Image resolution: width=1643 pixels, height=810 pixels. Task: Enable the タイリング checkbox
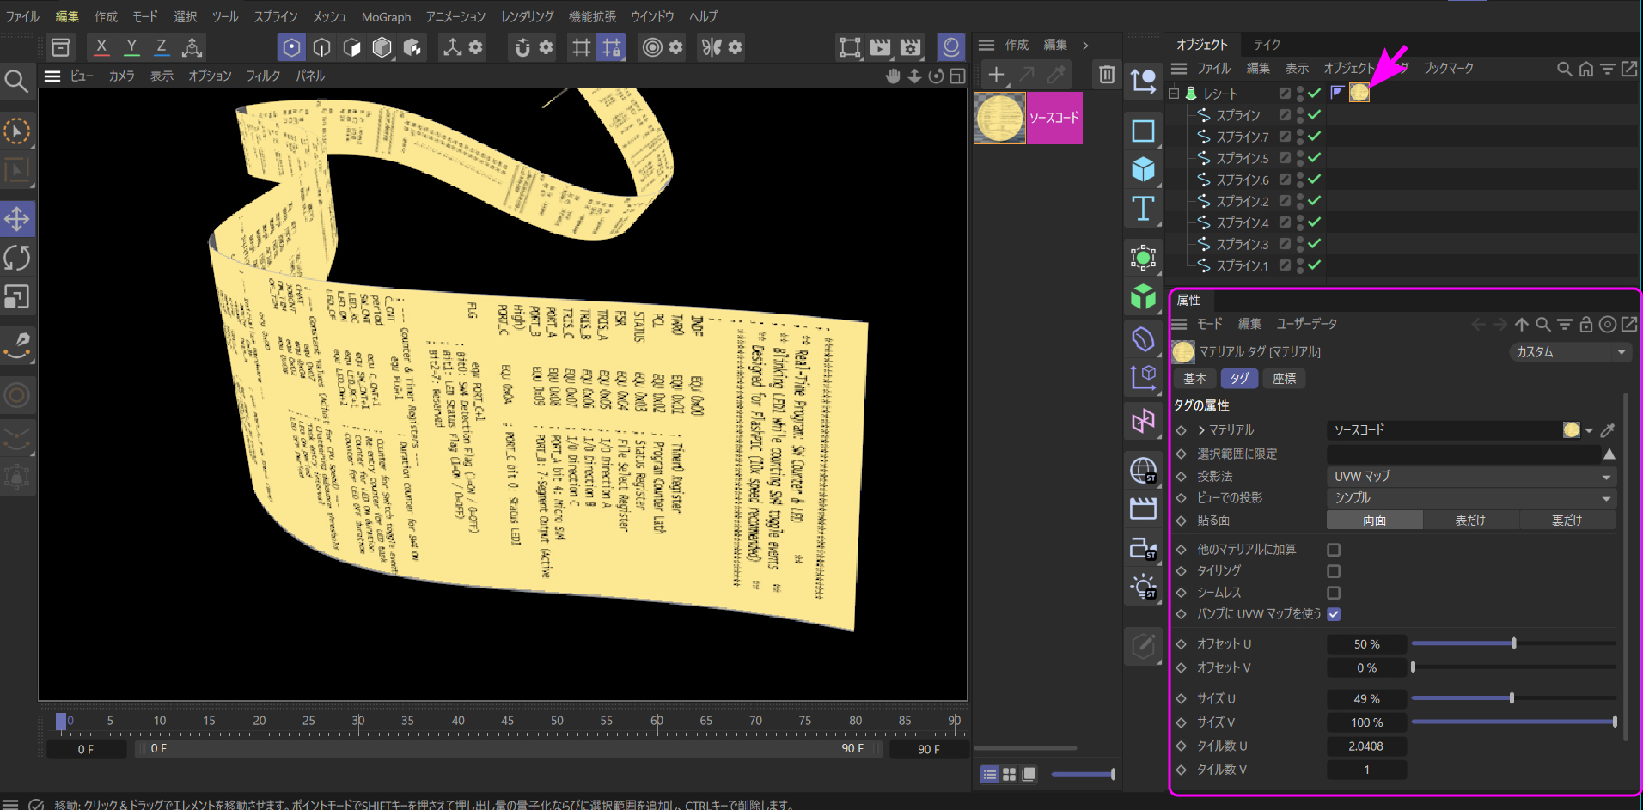(1334, 571)
